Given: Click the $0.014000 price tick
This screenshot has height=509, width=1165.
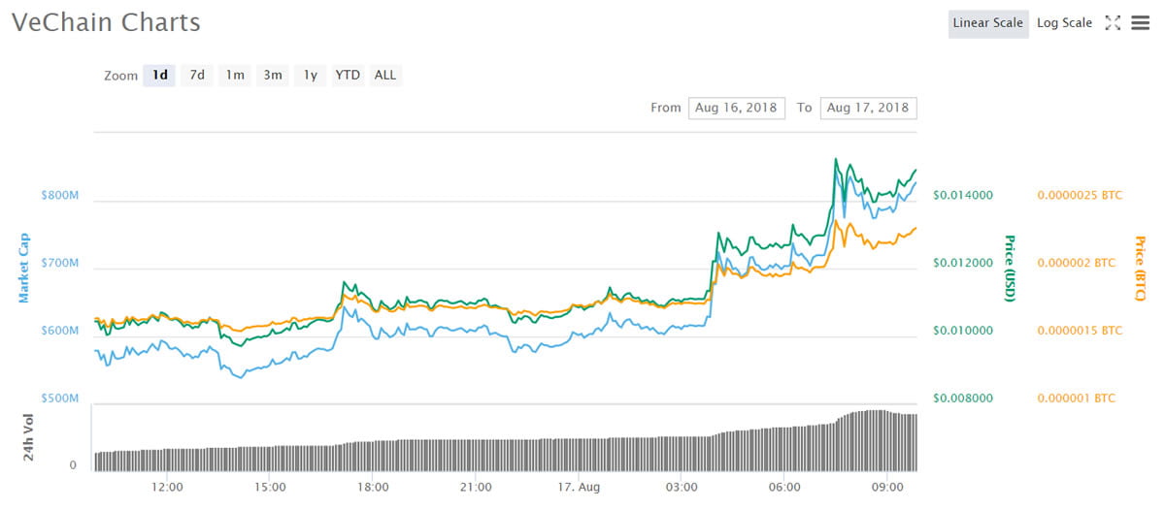Looking at the screenshot, I should click(x=963, y=195).
